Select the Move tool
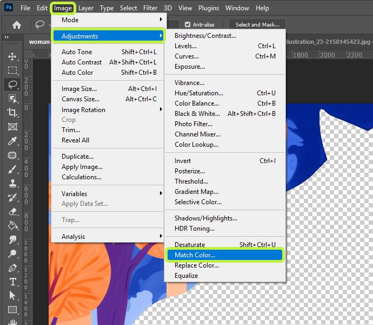Image resolution: width=373 pixels, height=325 pixels. 12,56
